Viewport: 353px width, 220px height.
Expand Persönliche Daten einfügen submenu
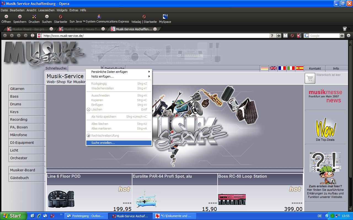point(119,72)
